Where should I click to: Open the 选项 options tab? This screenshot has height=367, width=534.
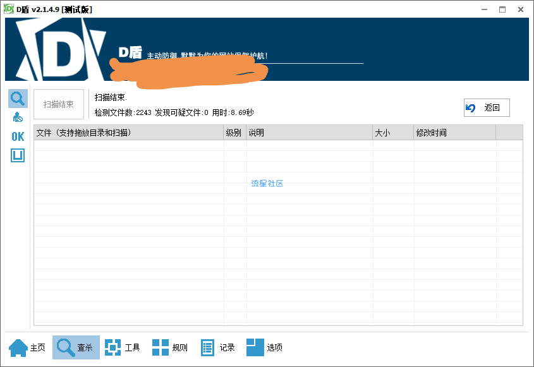pyautogui.click(x=264, y=347)
